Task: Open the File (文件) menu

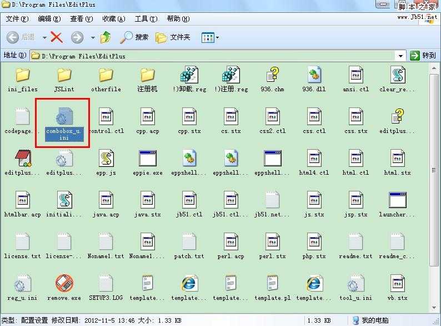Action: point(17,19)
